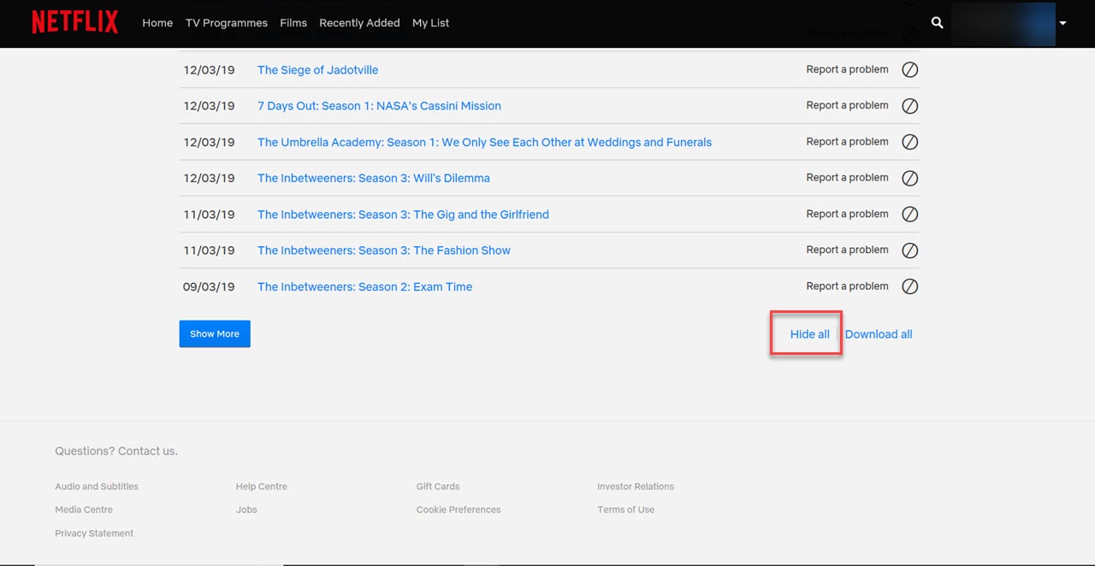The width and height of the screenshot is (1095, 566).
Task: Click the Show More button
Action: click(215, 333)
